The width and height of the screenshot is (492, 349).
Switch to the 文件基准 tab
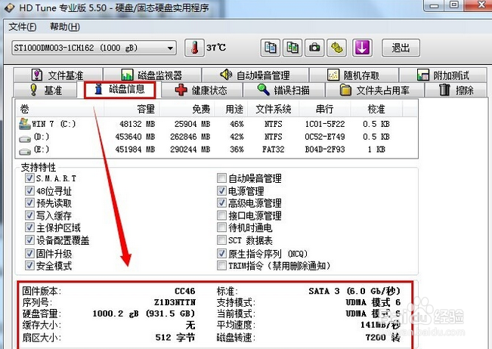click(57, 76)
